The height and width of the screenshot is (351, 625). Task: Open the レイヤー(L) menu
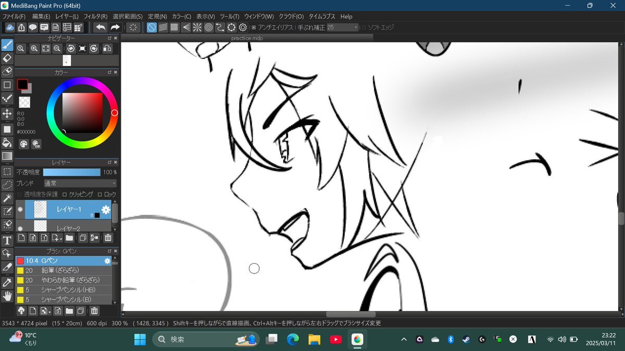(x=67, y=17)
